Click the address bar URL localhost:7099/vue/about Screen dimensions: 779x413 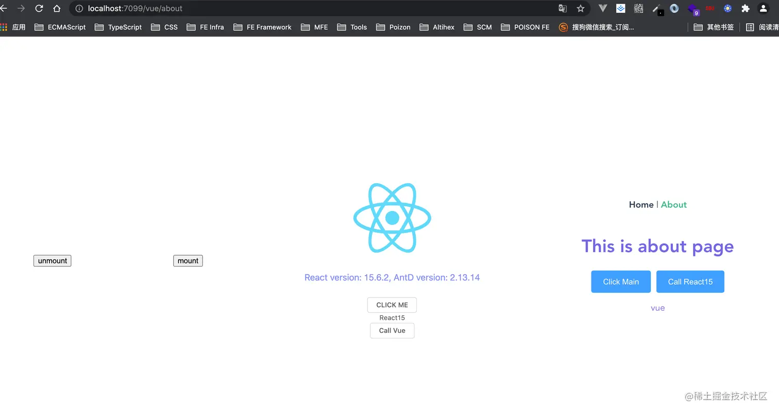pyautogui.click(x=135, y=8)
